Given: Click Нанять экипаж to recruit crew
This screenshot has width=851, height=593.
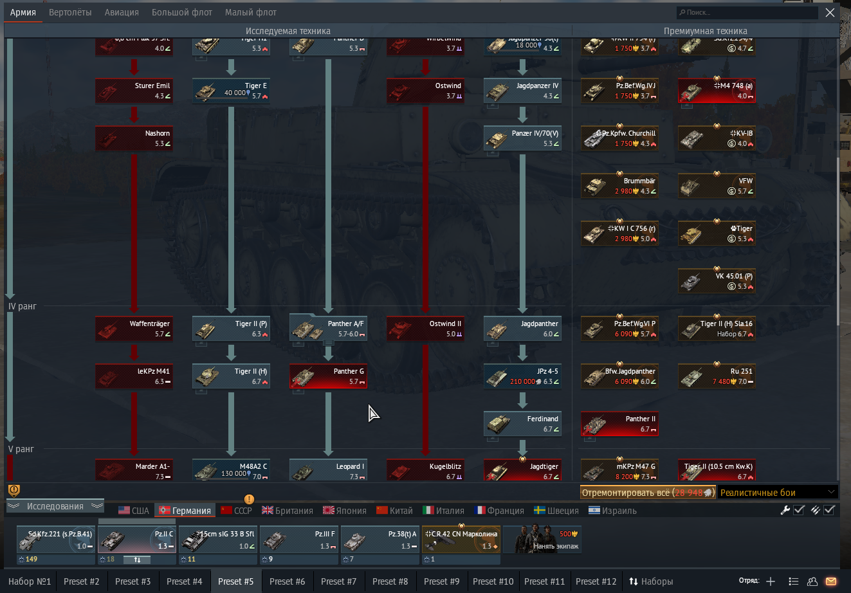Looking at the screenshot, I should 542,539.
